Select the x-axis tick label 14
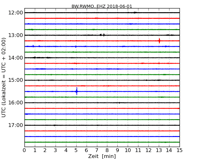 pyautogui.click(x=169, y=150)
